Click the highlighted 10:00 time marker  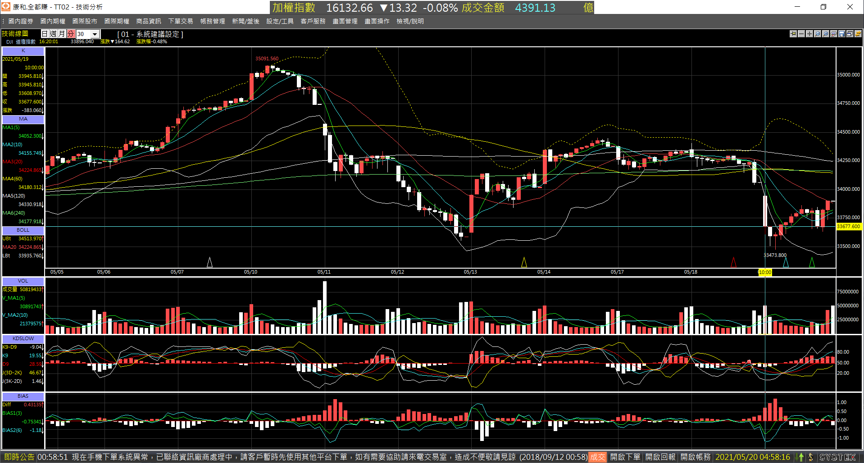pyautogui.click(x=765, y=272)
